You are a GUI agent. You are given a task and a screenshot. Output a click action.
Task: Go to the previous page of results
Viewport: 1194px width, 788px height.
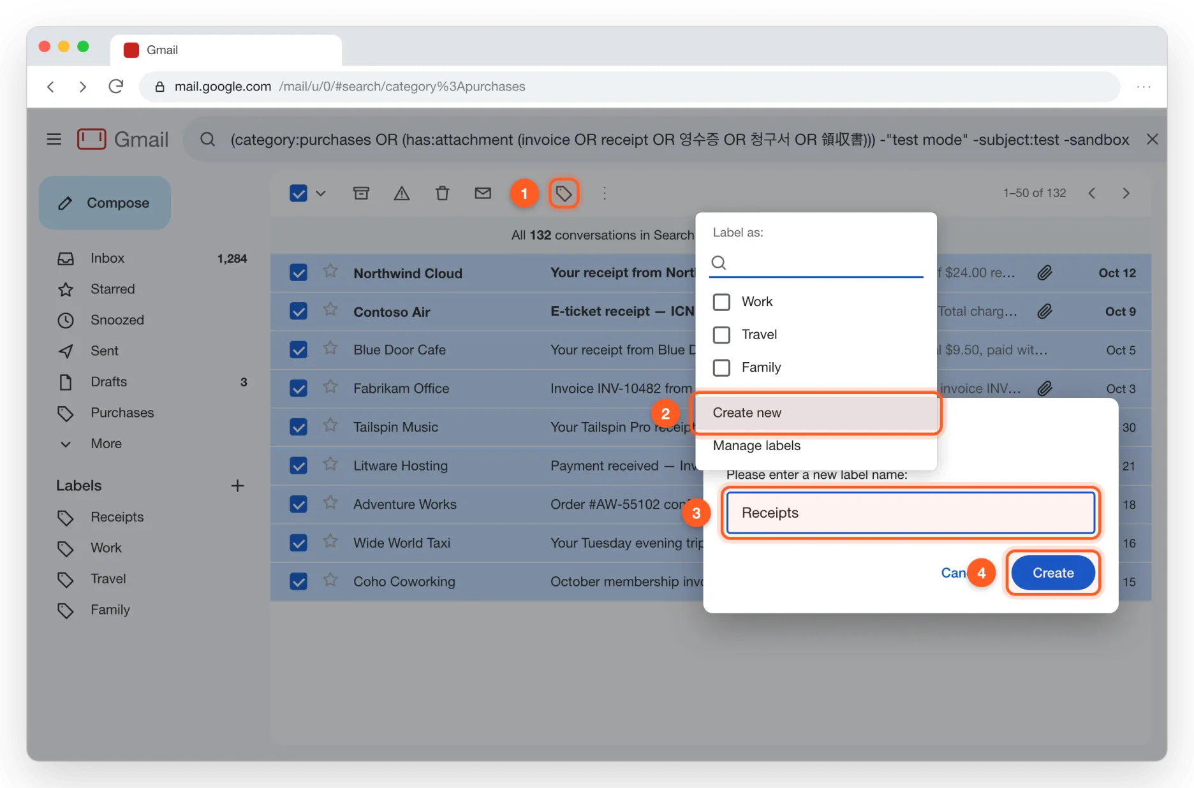1092,193
